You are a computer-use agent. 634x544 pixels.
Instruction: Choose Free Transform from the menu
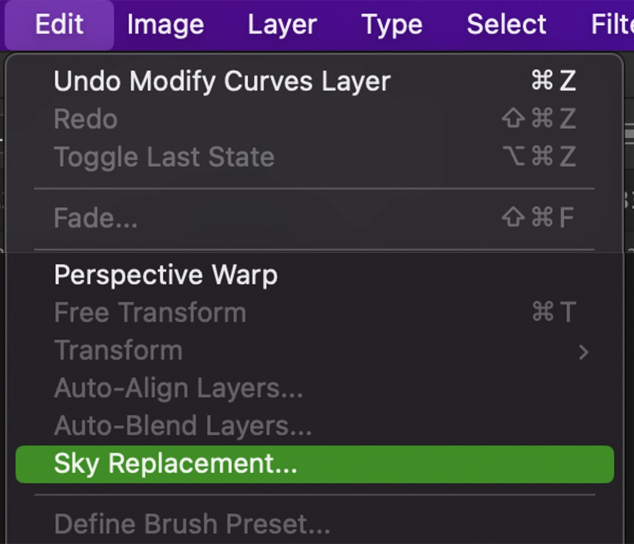pyautogui.click(x=150, y=312)
